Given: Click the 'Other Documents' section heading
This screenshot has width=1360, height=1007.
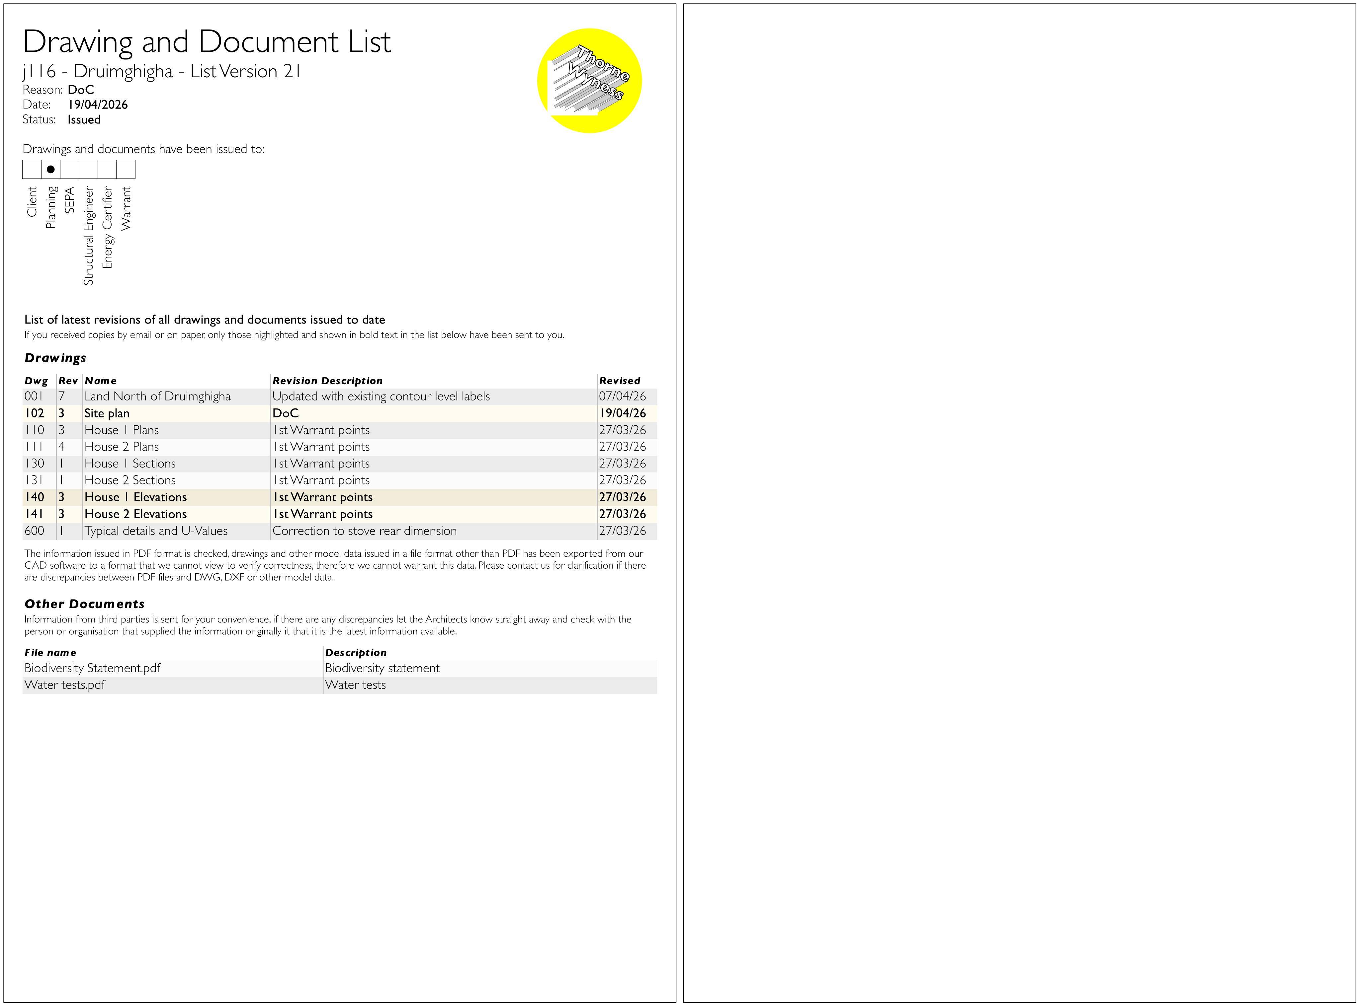Looking at the screenshot, I should (x=84, y=604).
